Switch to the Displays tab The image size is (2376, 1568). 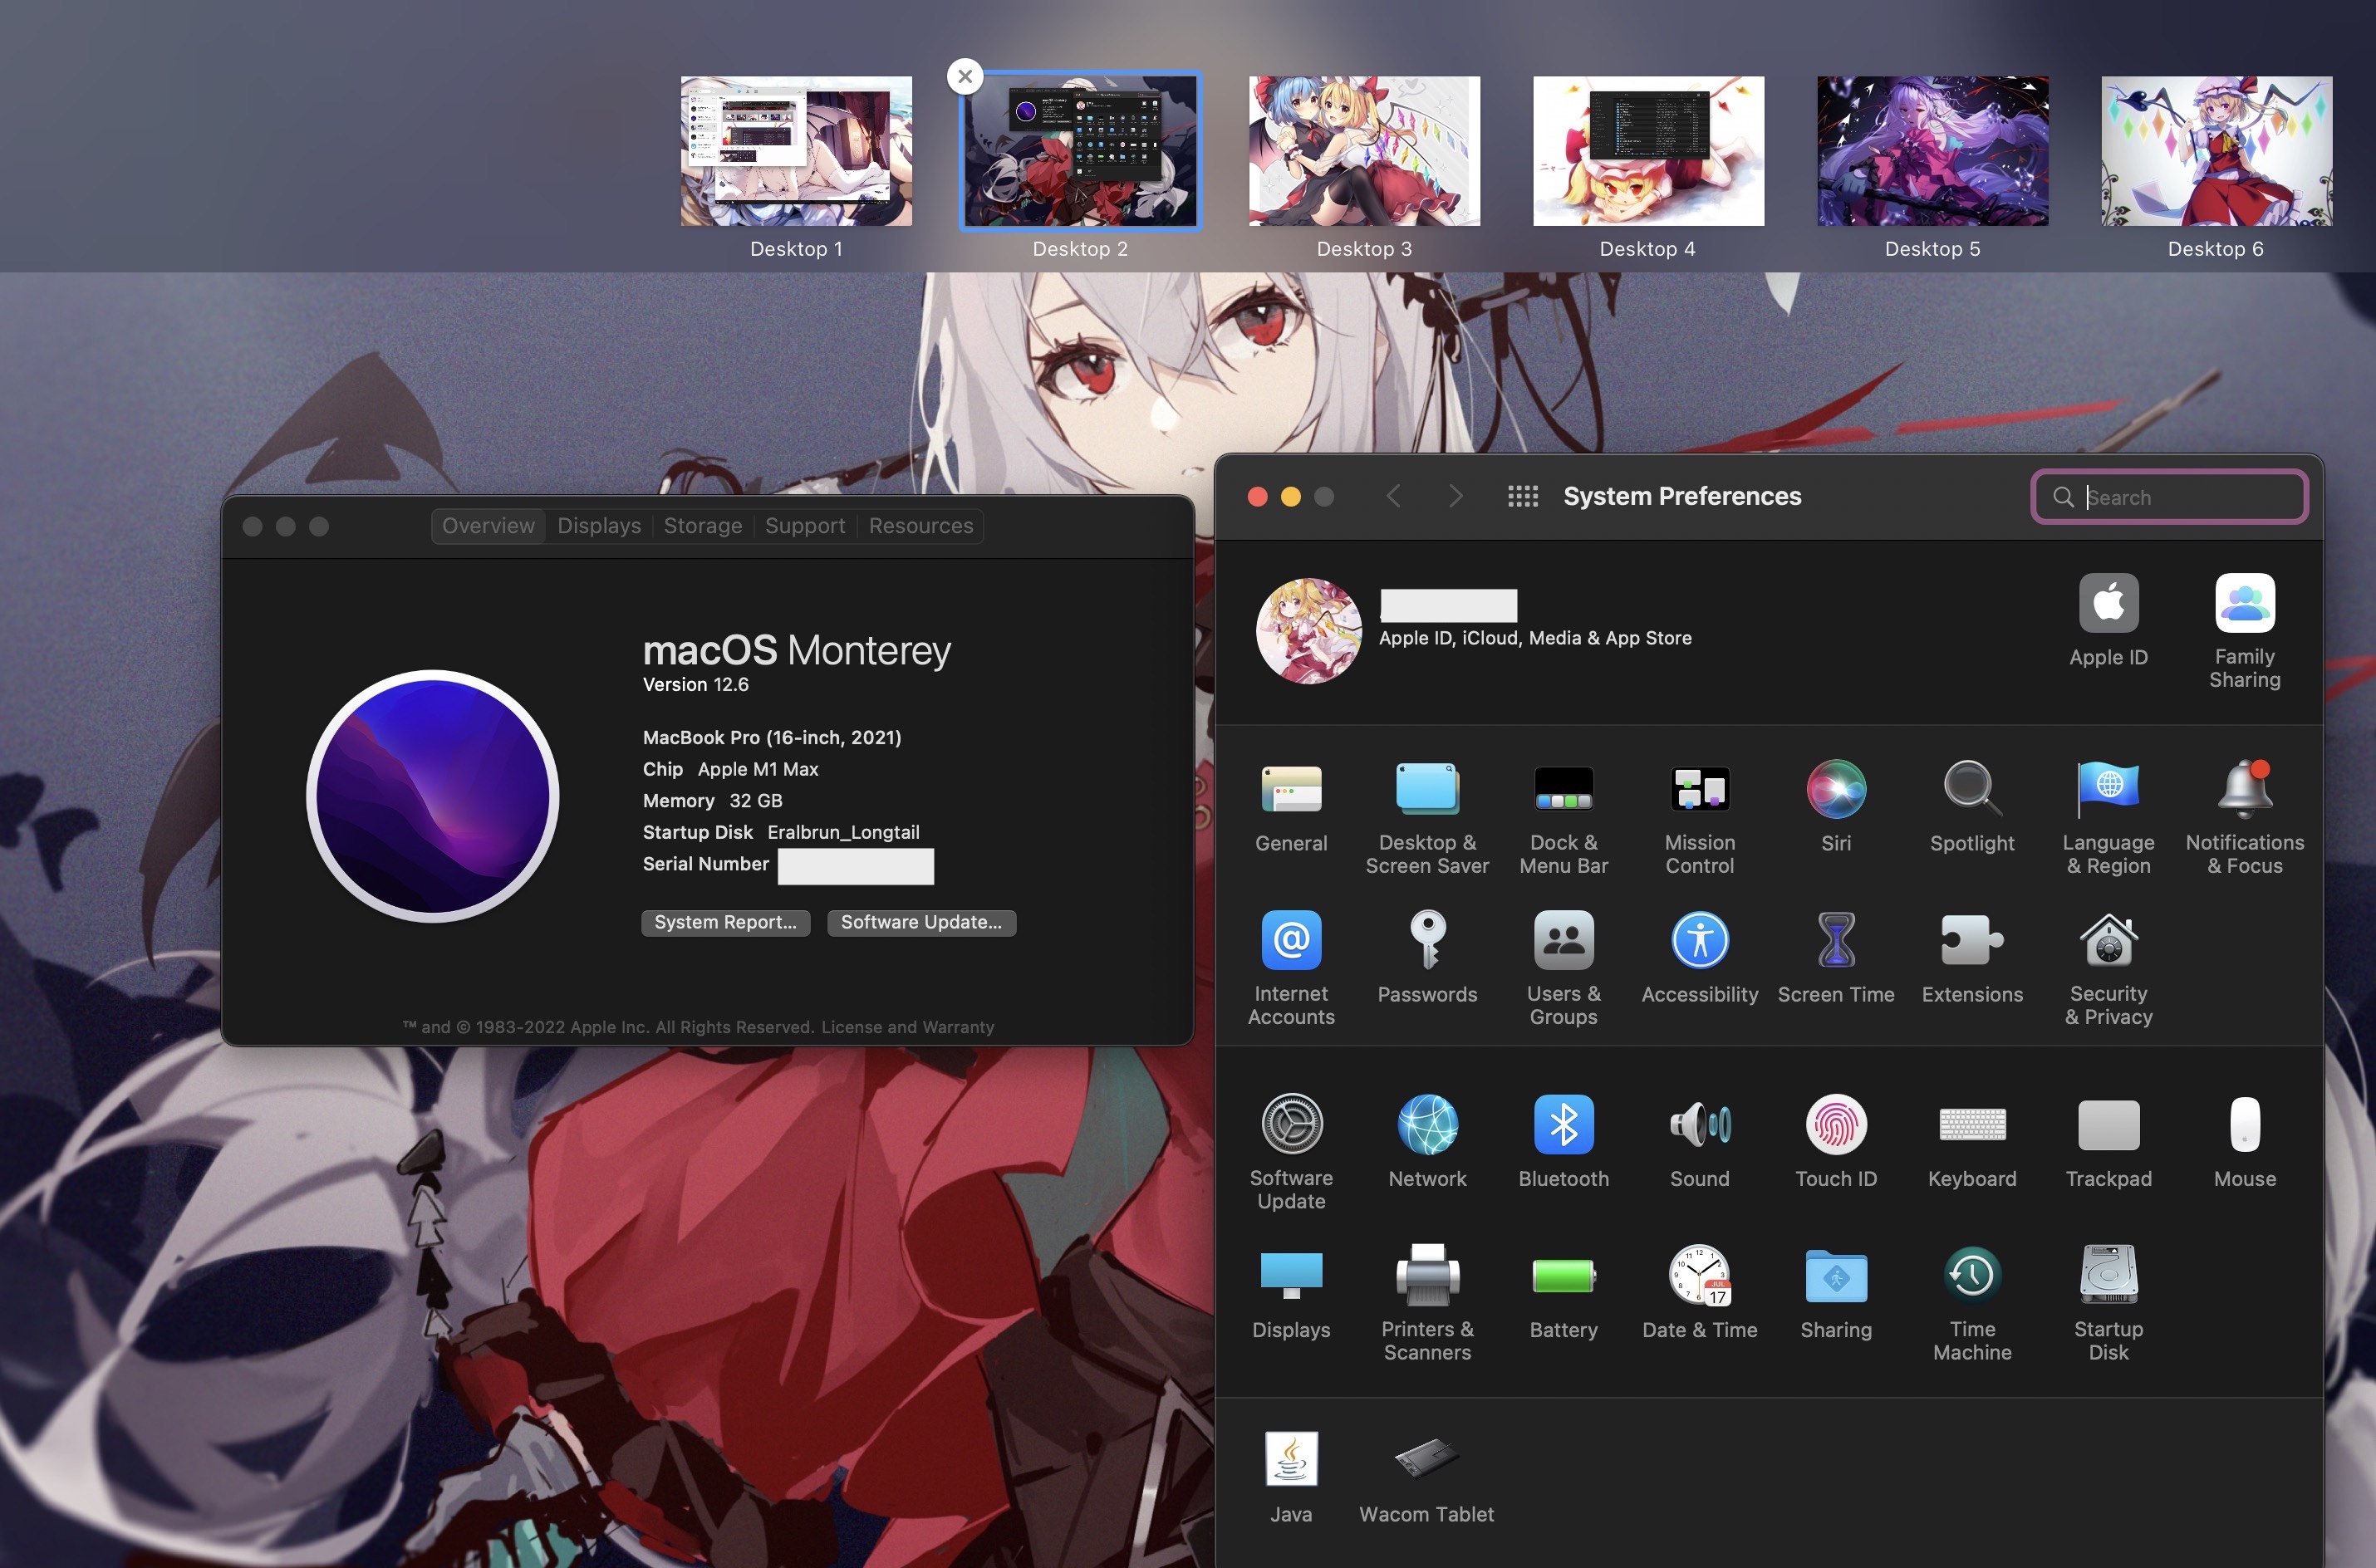coord(598,526)
